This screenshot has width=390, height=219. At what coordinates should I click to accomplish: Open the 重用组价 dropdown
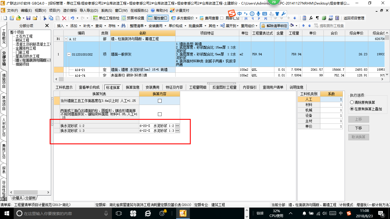249,26
